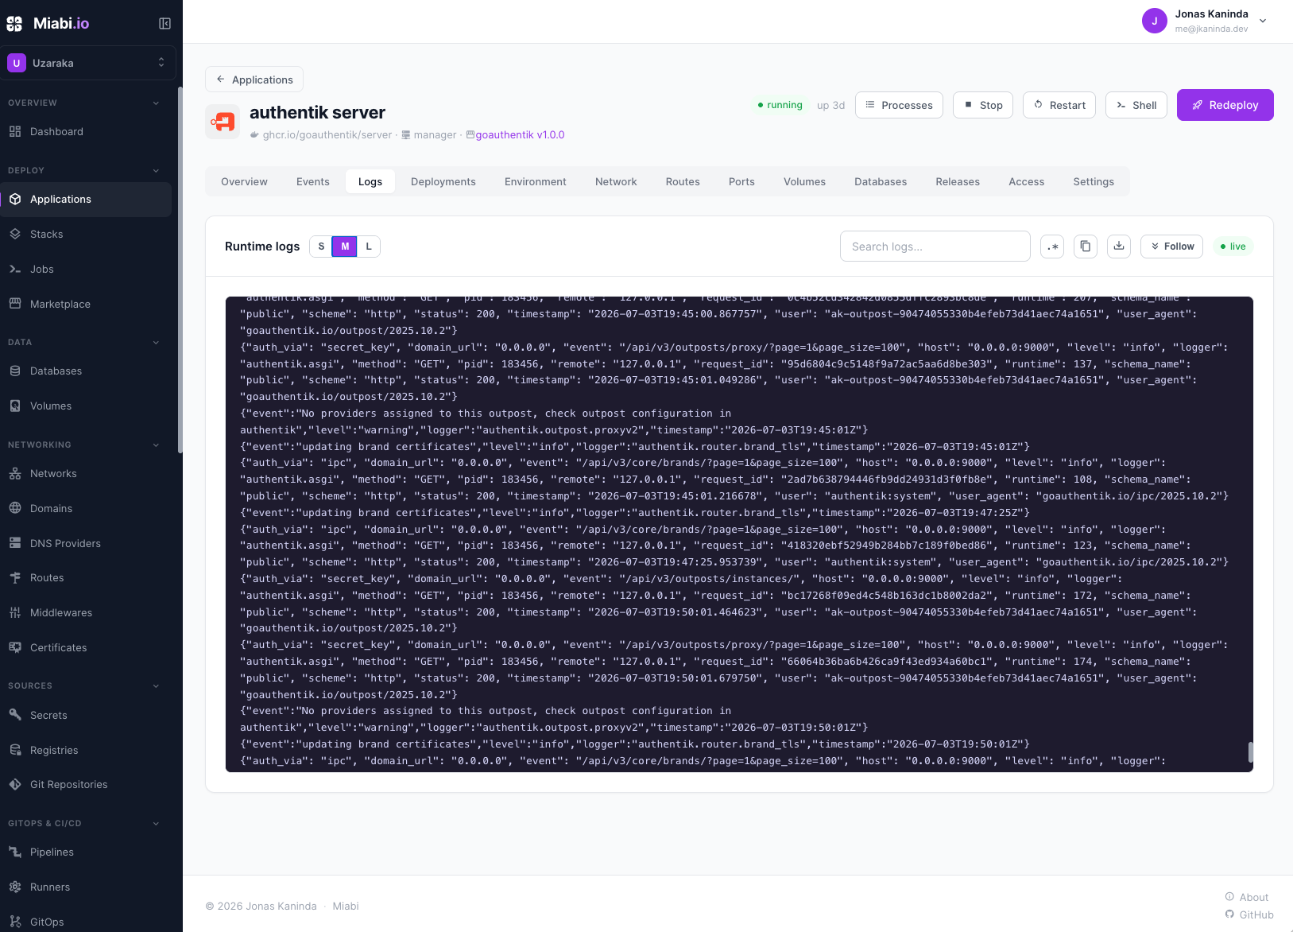1293x932 pixels.
Task: Switch to the Overview tab
Action: click(x=244, y=182)
